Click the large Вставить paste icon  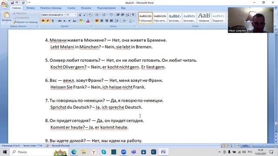(x=7, y=15)
